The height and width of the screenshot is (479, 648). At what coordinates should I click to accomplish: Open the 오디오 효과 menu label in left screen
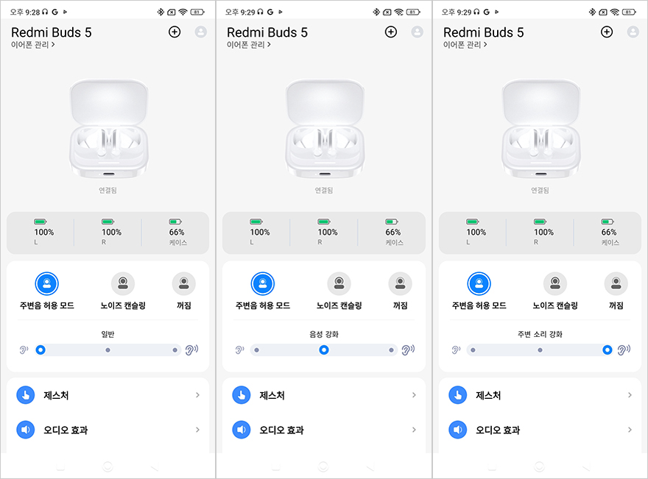click(66, 430)
